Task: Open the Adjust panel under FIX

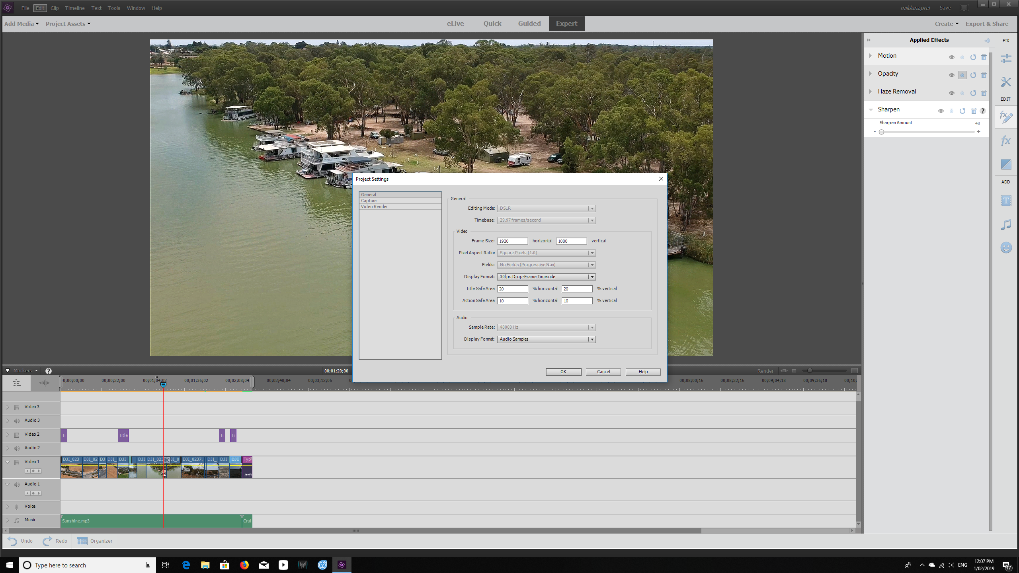Action: coord(1006,58)
